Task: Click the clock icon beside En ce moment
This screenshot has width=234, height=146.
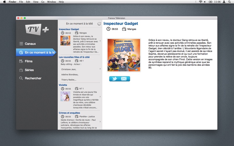Action: [x=21, y=53]
